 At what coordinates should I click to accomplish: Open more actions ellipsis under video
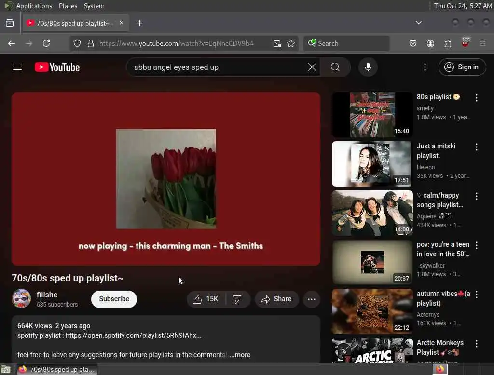coord(312,299)
